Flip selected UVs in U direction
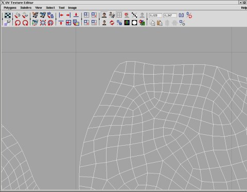247x192 pixels. click(x=17, y=15)
